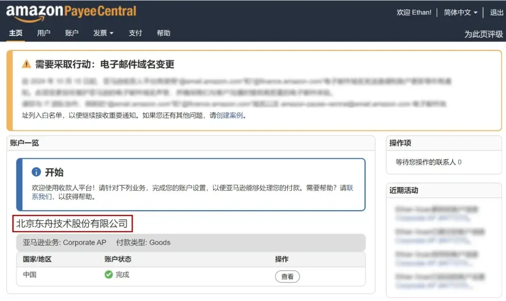Screen dimensions: 506x301
Task: Click the 支付 navigation item
Action: tap(135, 33)
